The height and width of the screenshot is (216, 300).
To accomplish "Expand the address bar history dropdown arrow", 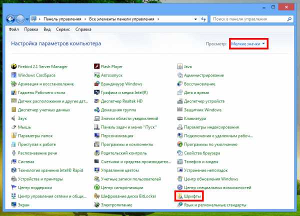I will [195, 19].
